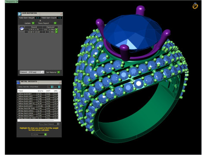Click the gold ring icon in viewport corner

pos(195,6)
